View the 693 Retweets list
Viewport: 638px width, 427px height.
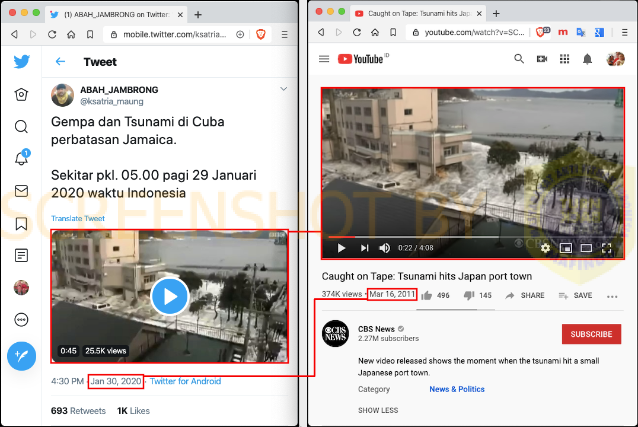point(78,411)
